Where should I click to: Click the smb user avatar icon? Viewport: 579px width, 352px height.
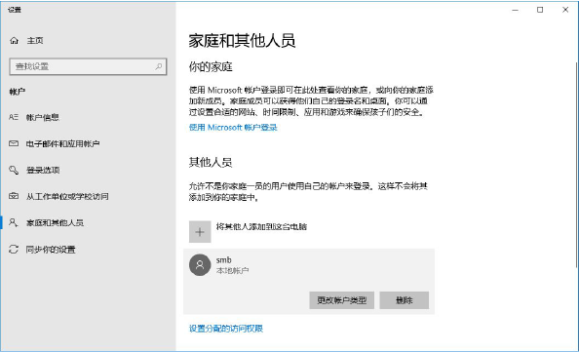coord(200,265)
